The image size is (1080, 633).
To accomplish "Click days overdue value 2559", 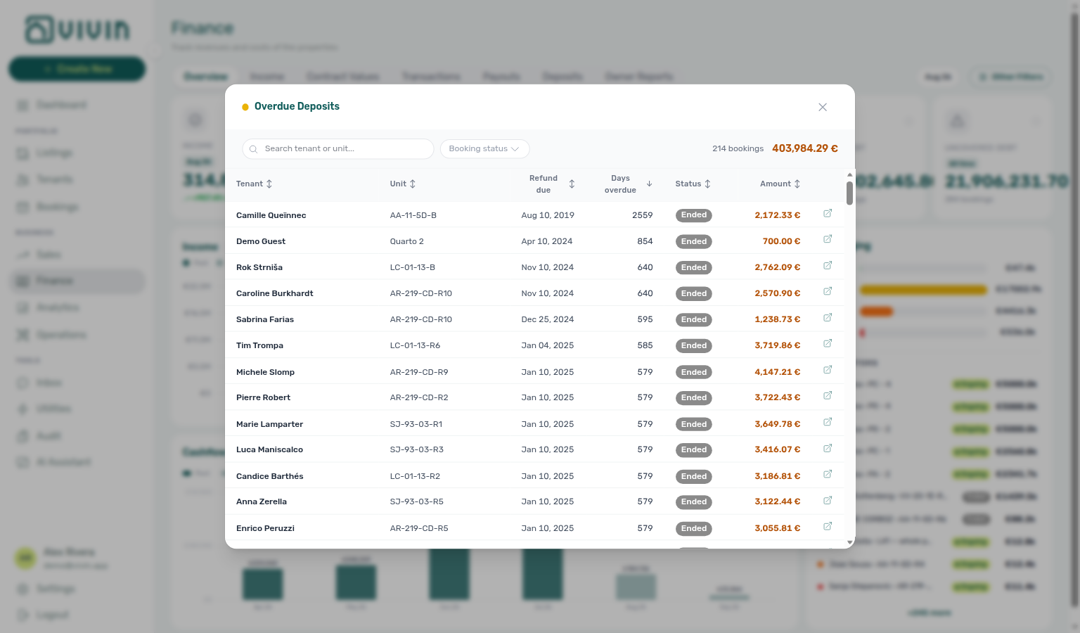I will (643, 215).
